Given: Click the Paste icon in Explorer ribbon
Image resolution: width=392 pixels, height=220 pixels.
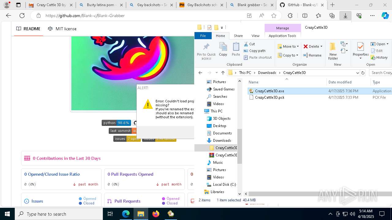Looking at the screenshot, I should tap(236, 50).
